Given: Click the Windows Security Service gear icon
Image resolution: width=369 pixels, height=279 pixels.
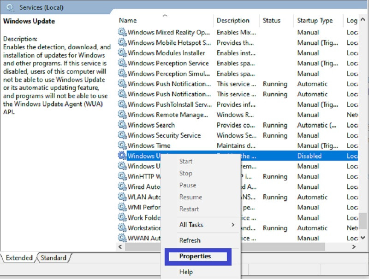Looking at the screenshot, I should coord(122,135).
